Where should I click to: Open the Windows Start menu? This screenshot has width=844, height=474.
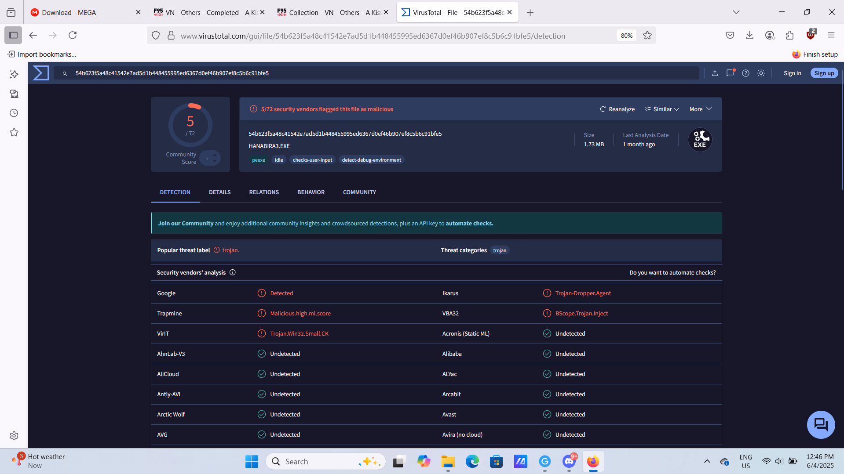252,461
